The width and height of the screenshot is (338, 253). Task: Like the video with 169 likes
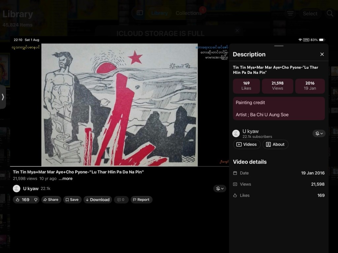(22, 200)
